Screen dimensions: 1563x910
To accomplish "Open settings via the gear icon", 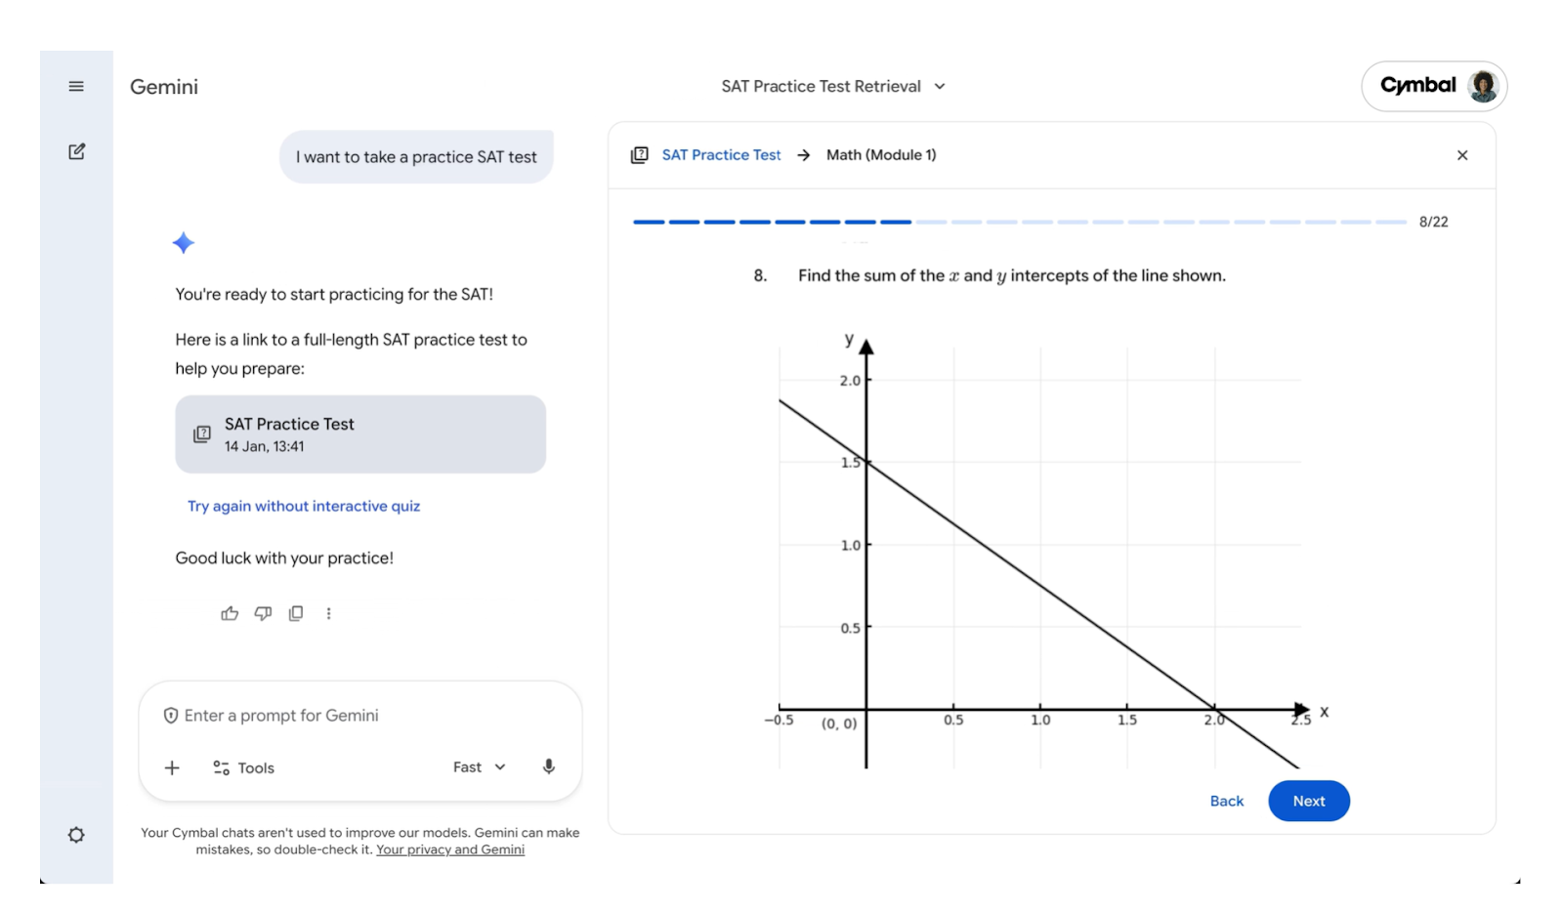I will point(75,835).
